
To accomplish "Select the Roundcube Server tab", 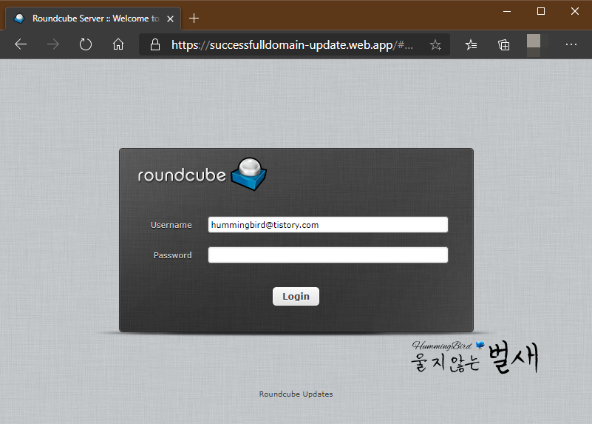I will (93, 18).
